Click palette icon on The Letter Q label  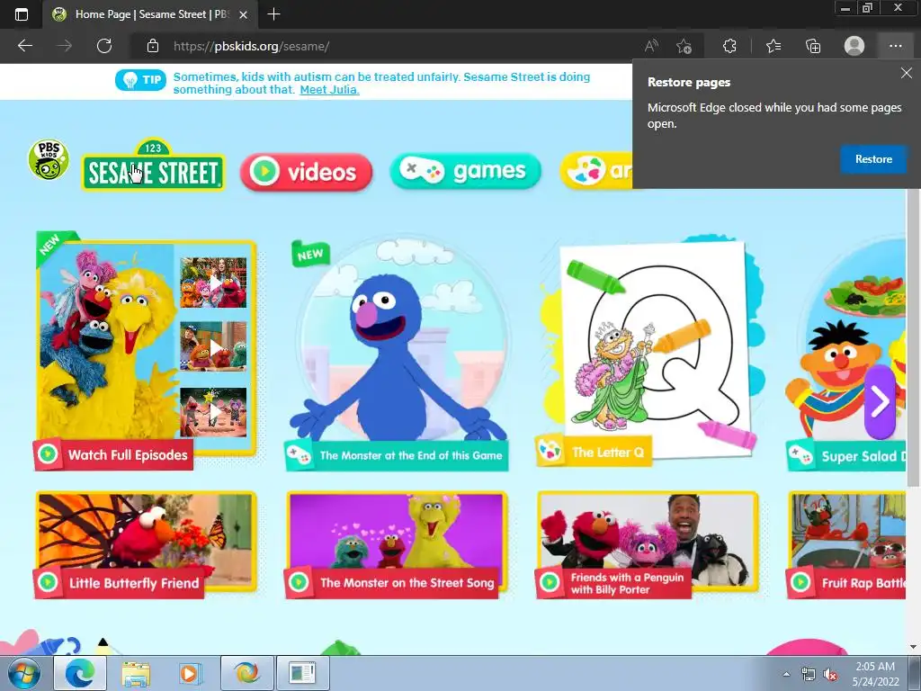tap(550, 452)
